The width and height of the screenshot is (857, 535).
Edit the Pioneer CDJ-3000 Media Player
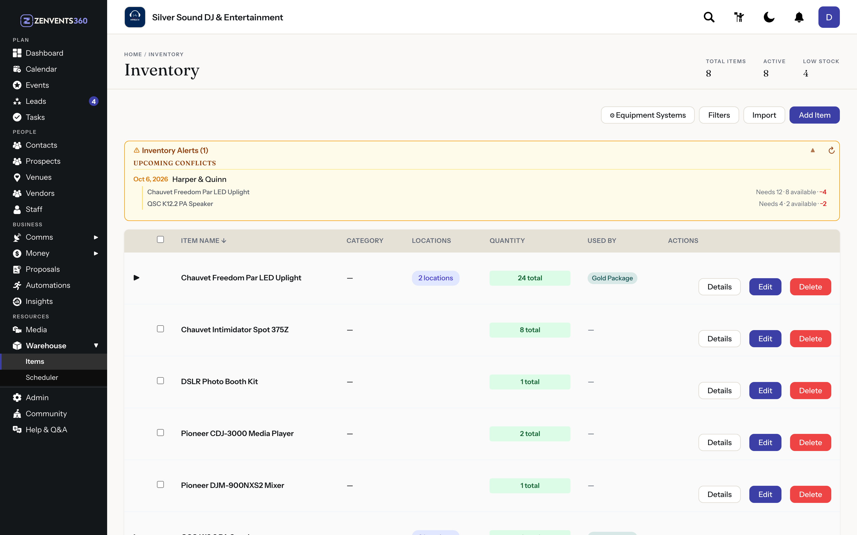pyautogui.click(x=765, y=443)
